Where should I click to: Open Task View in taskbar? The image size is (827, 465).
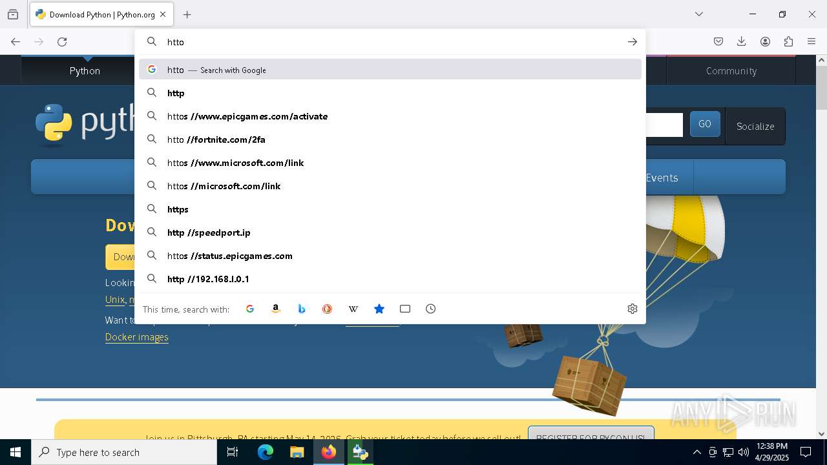point(233,452)
